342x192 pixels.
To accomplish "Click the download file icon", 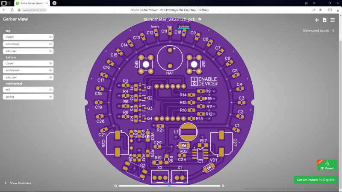I will tap(324, 20).
